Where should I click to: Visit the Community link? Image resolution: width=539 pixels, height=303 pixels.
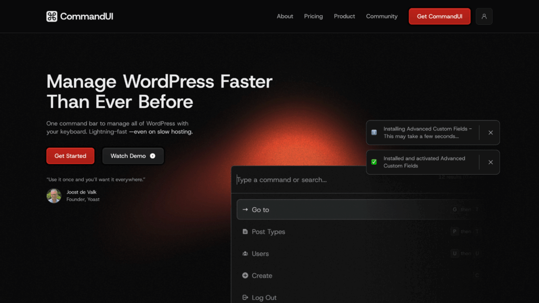click(382, 16)
